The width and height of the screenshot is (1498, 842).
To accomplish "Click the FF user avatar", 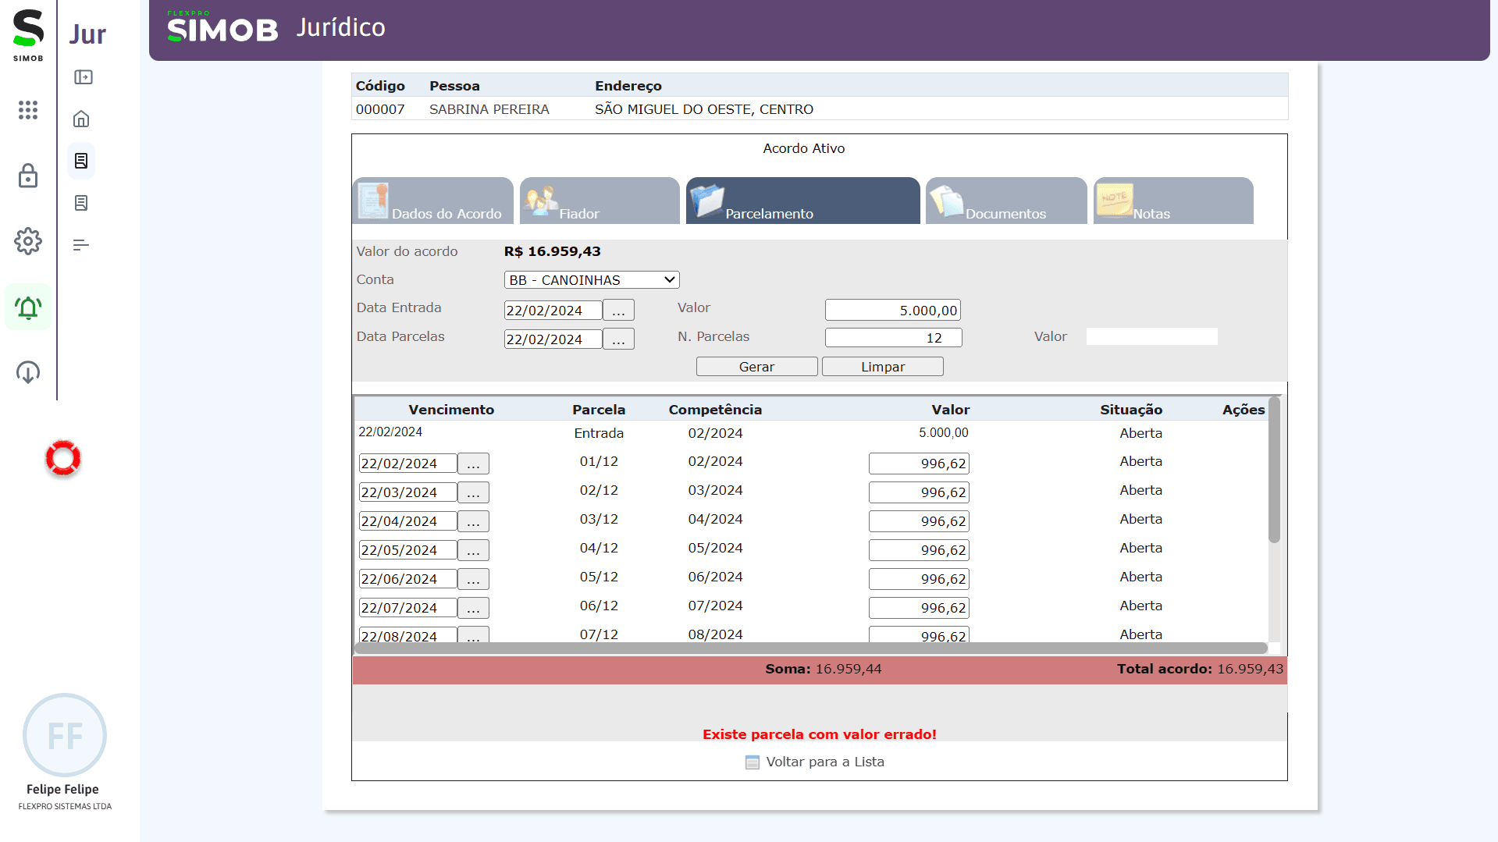I will [65, 735].
